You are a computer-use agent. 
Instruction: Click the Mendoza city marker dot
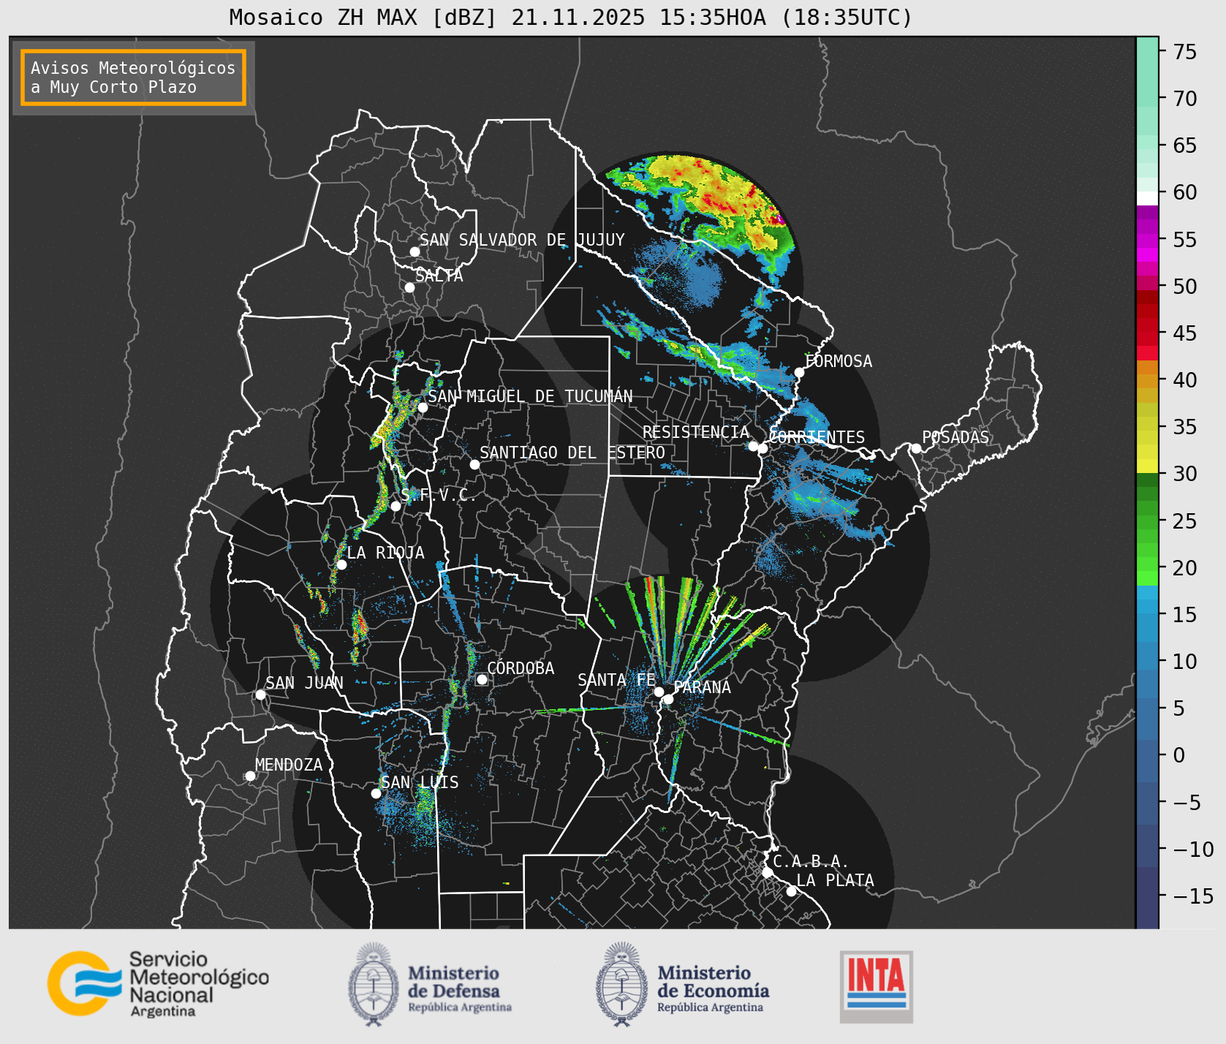(x=250, y=776)
